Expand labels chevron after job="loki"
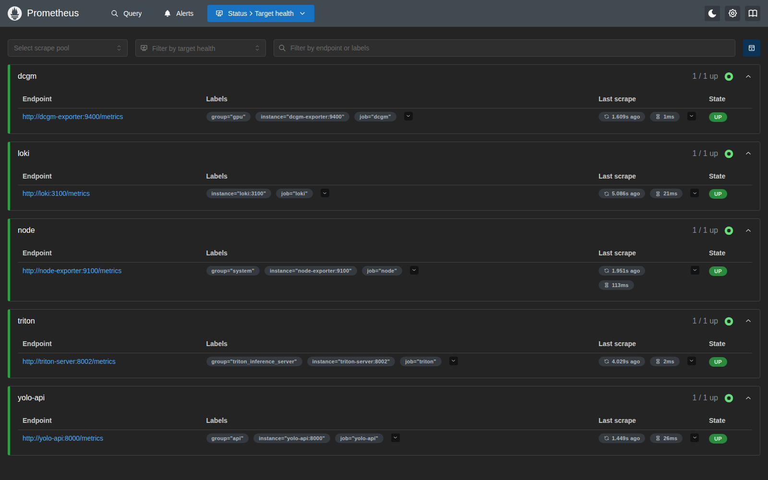768x480 pixels. coord(325,193)
